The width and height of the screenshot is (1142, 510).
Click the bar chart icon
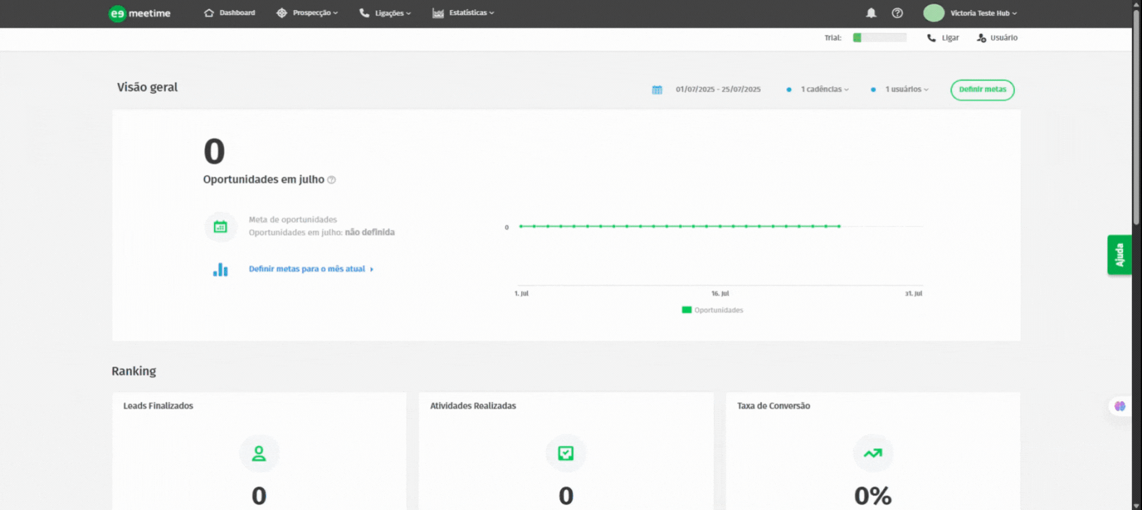[221, 269]
